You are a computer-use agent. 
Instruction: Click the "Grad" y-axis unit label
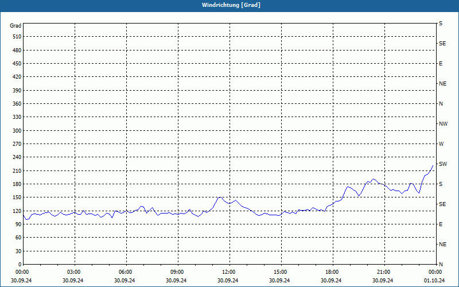coord(15,26)
